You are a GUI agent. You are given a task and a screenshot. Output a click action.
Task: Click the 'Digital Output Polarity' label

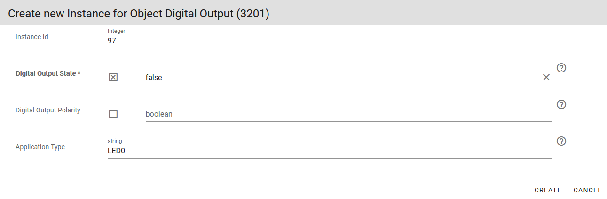[x=48, y=110]
